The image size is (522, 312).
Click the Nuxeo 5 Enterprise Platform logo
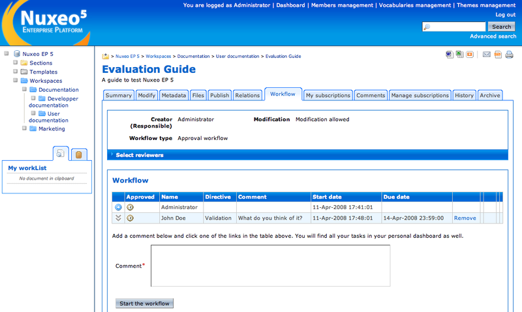46,23
